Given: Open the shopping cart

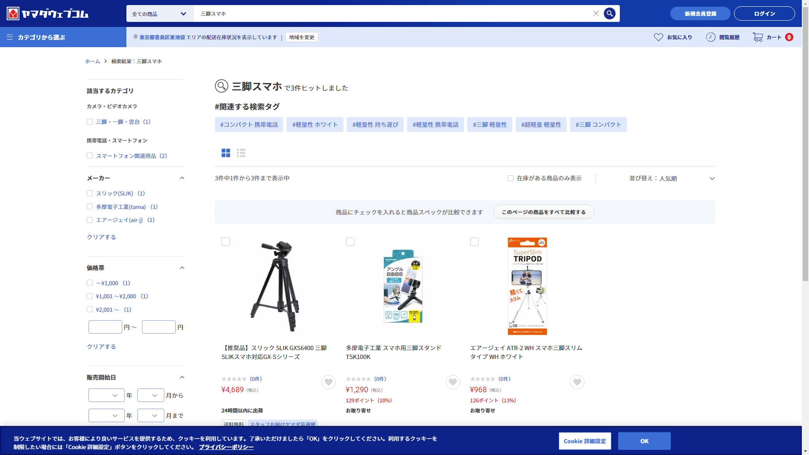Looking at the screenshot, I should [x=758, y=37].
